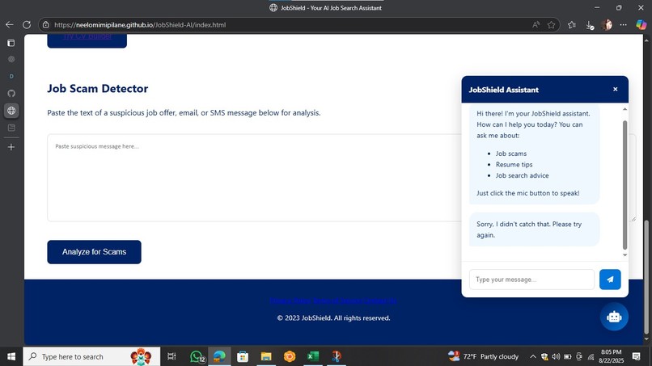Click the 'Job scams' bullet in chat

click(x=510, y=154)
